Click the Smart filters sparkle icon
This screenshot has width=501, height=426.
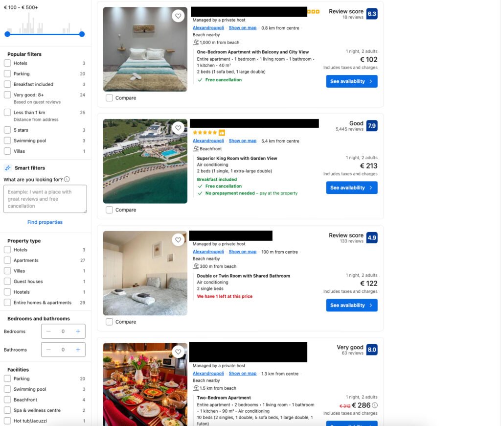8,168
